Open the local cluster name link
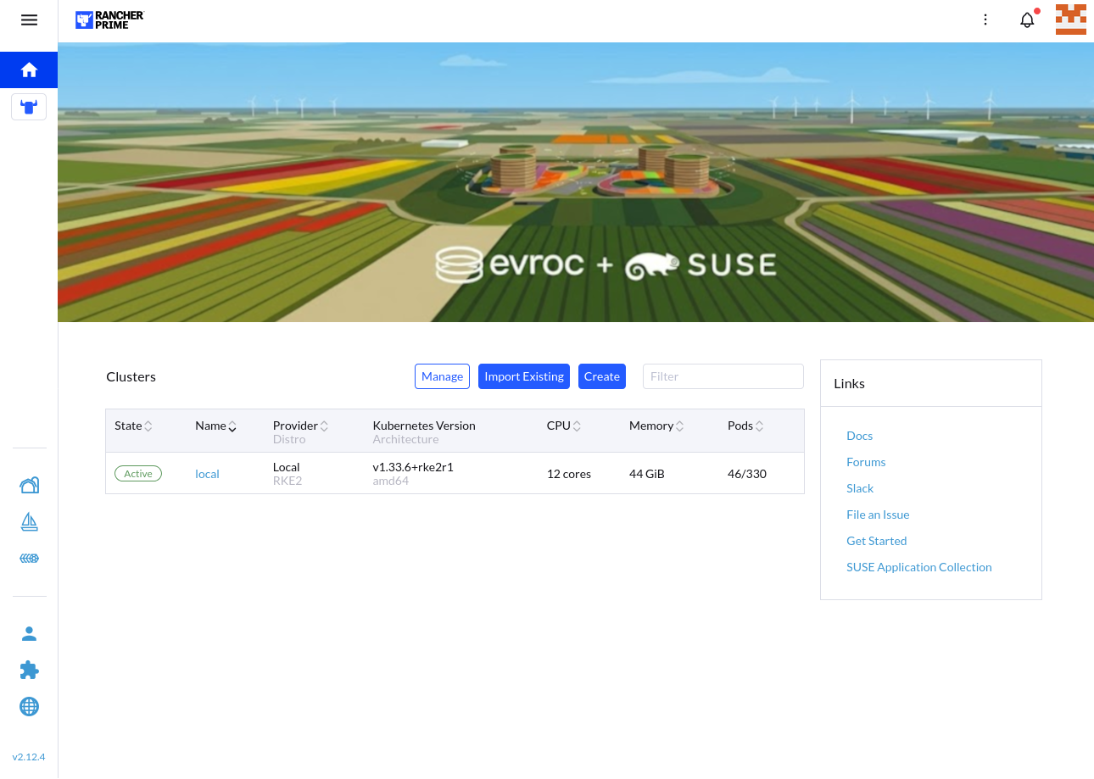1094x779 pixels. [x=207, y=474]
